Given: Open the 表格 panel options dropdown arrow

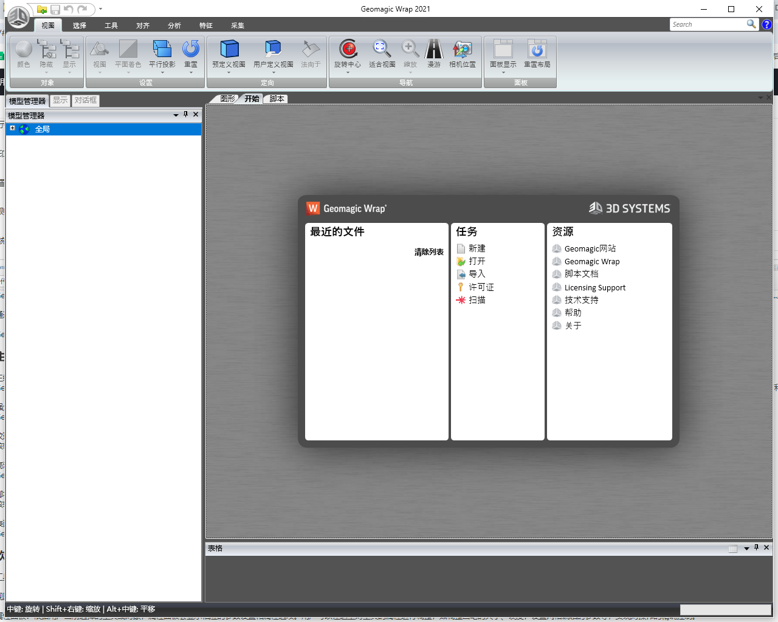Looking at the screenshot, I should click(x=746, y=549).
